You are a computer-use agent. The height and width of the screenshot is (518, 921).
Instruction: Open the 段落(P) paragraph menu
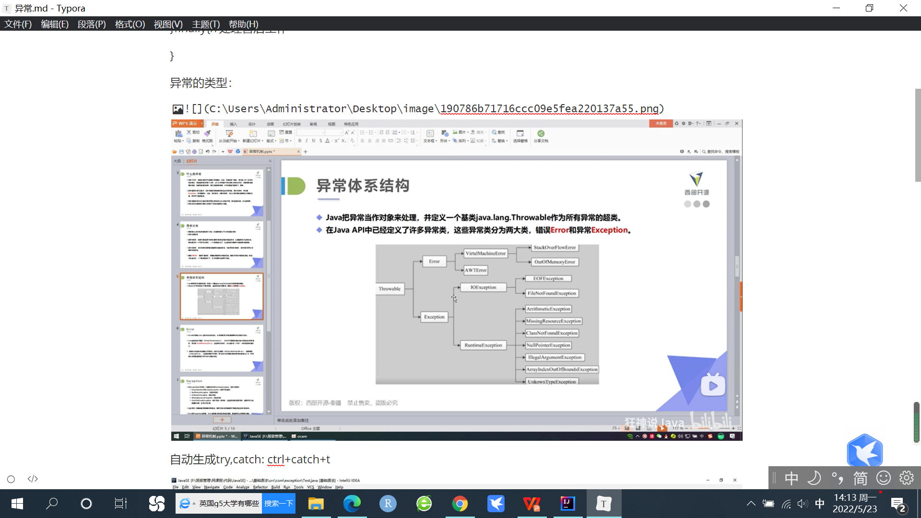(x=92, y=24)
